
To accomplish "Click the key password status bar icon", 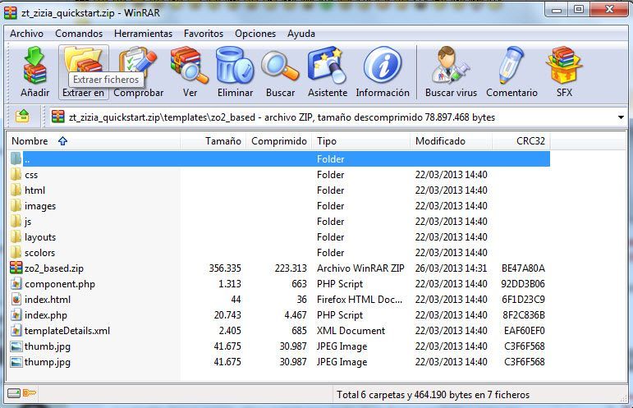I will click(x=29, y=393).
